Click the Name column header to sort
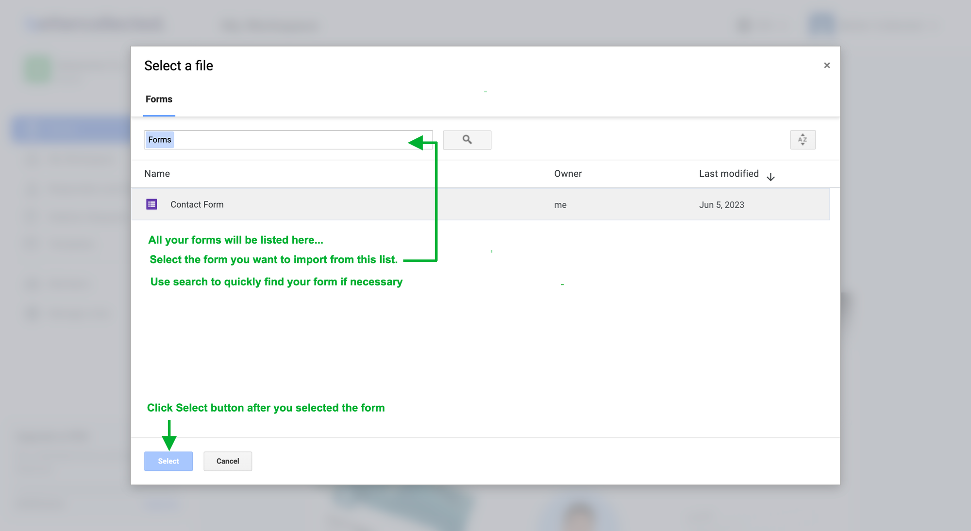971x531 pixels. coord(157,173)
